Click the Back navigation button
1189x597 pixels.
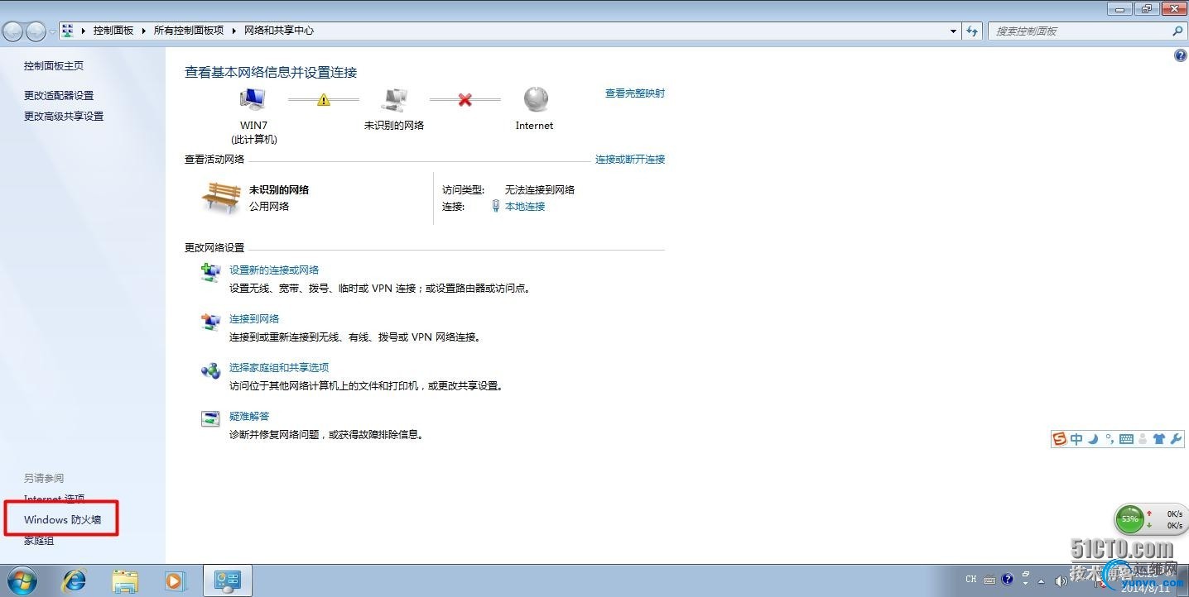(13, 31)
